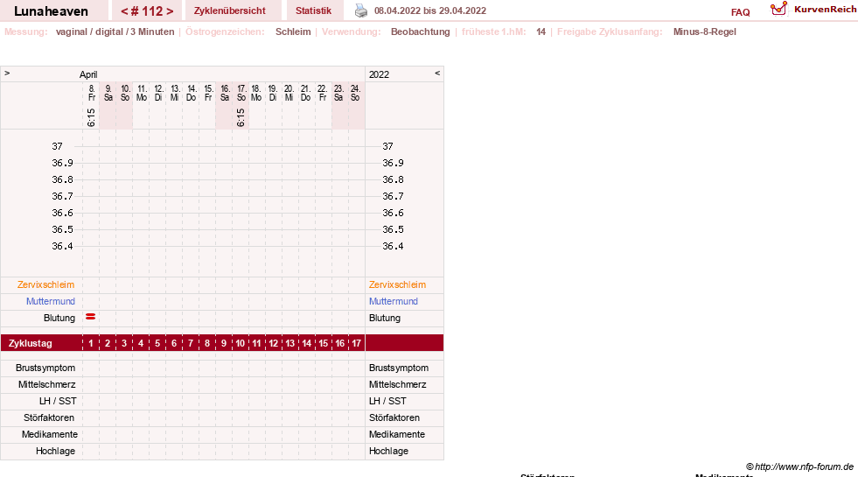Viewport: 858px width, 477px height.
Task: Click the left LH / SST row label
Action: pyautogui.click(x=58, y=401)
